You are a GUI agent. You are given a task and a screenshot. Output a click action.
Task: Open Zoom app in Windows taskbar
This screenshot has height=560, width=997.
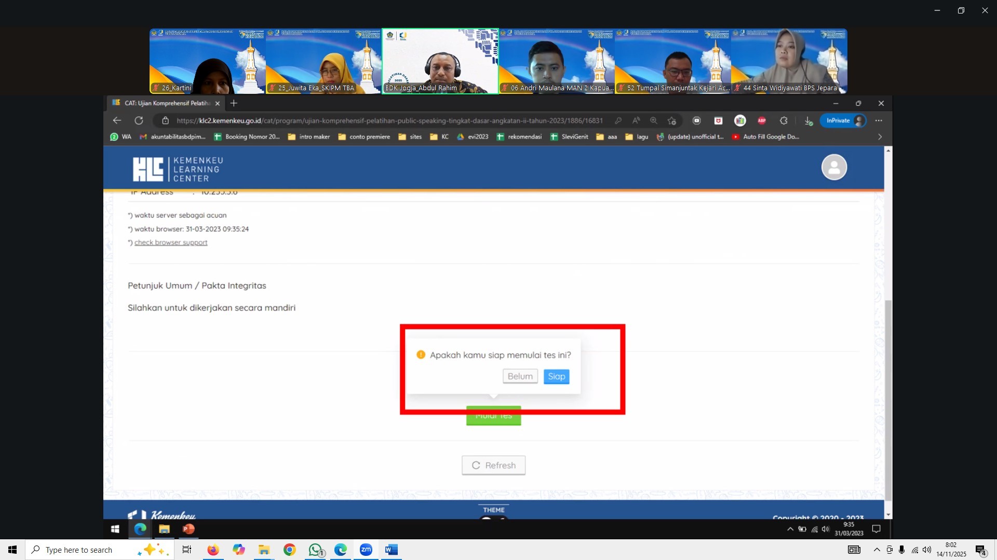coord(366,550)
